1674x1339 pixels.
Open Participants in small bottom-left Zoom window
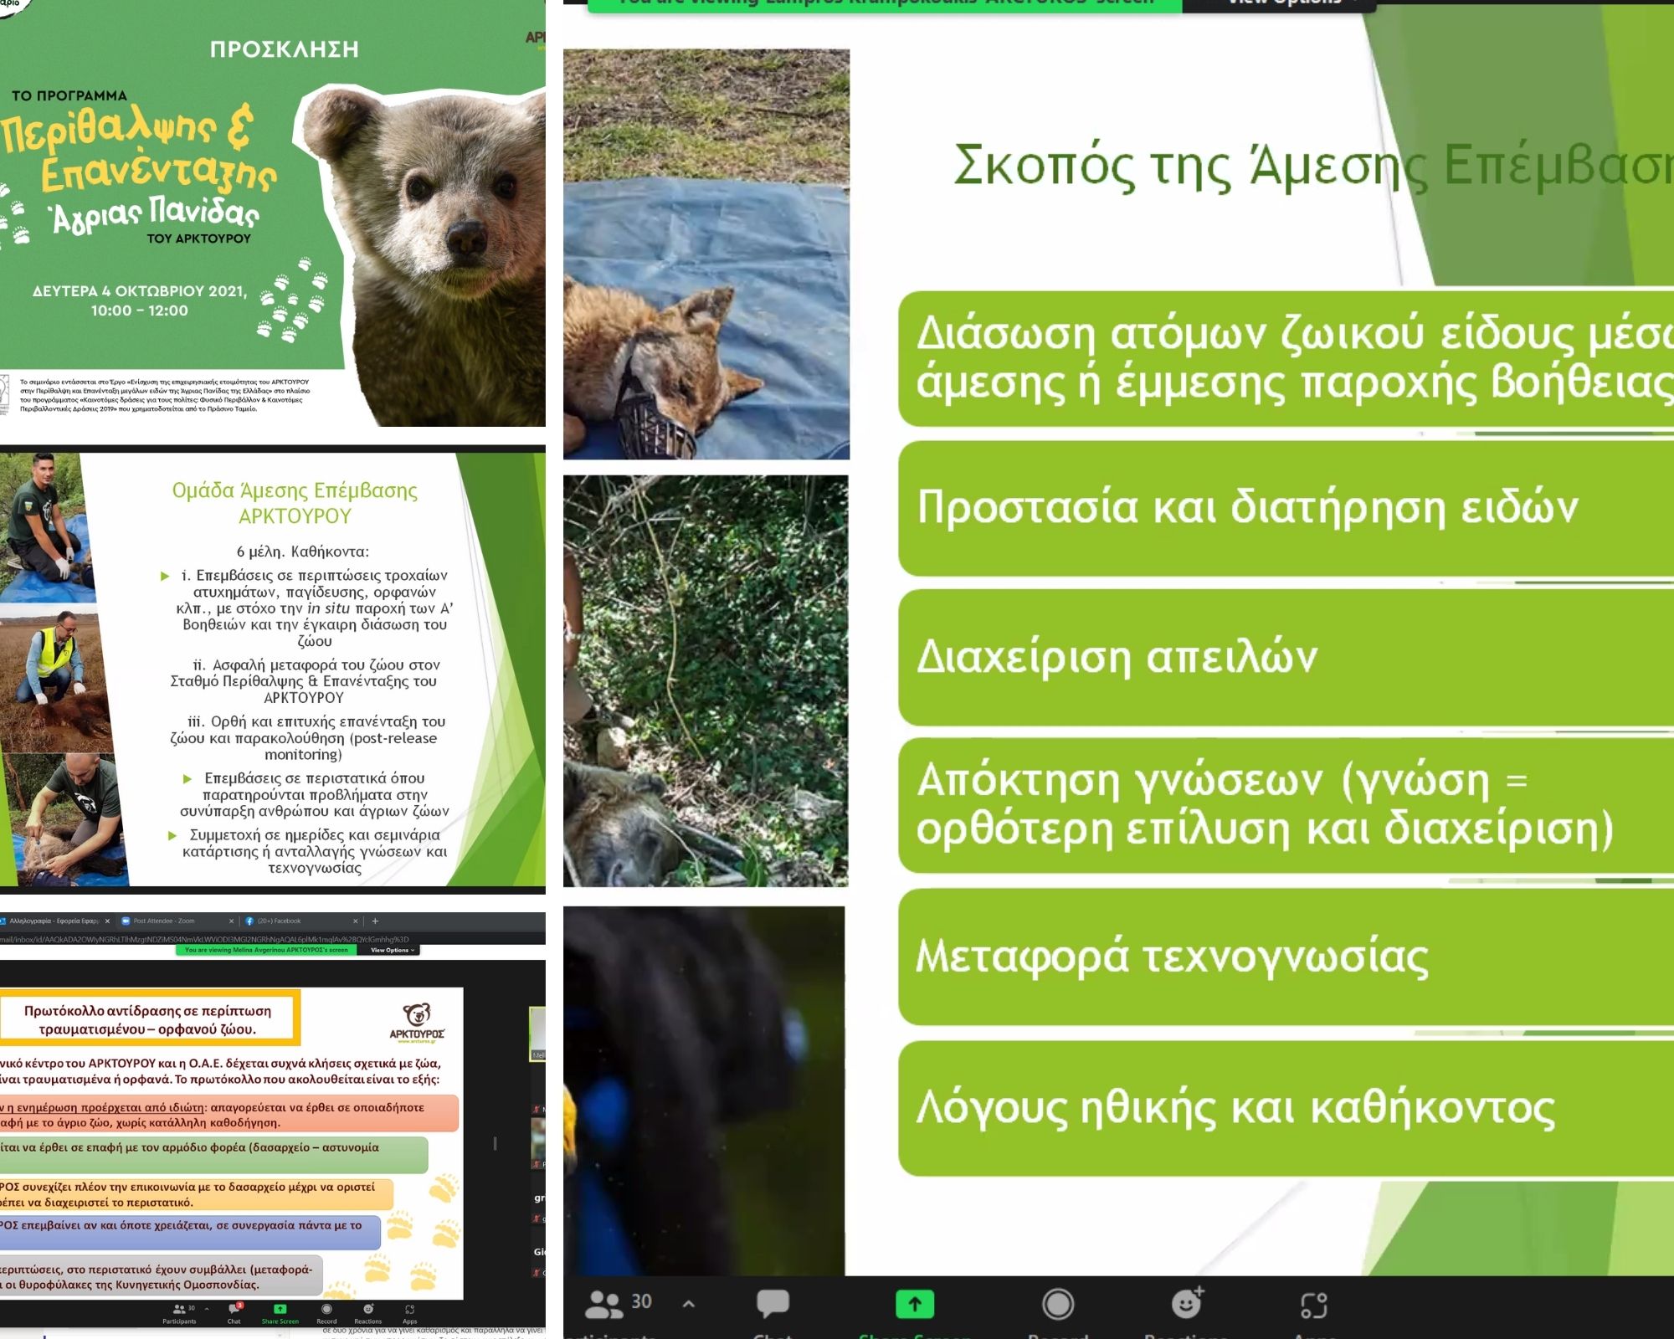point(179,1313)
